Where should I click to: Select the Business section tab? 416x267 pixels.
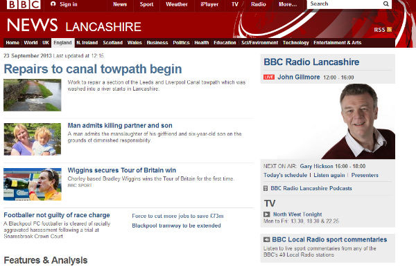[x=157, y=43]
